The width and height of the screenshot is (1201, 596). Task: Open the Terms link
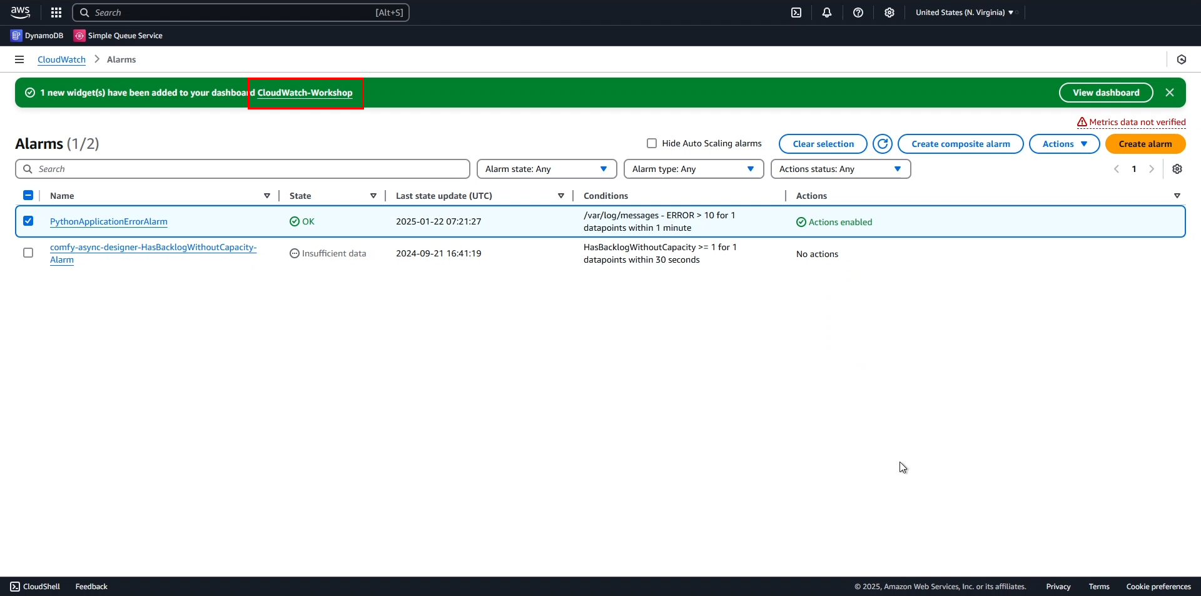1099,587
